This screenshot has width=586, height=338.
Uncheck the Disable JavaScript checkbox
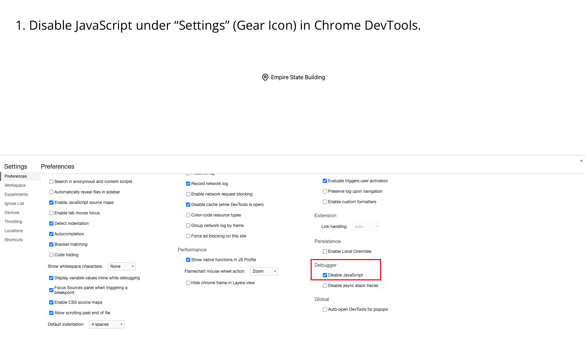[x=325, y=275]
